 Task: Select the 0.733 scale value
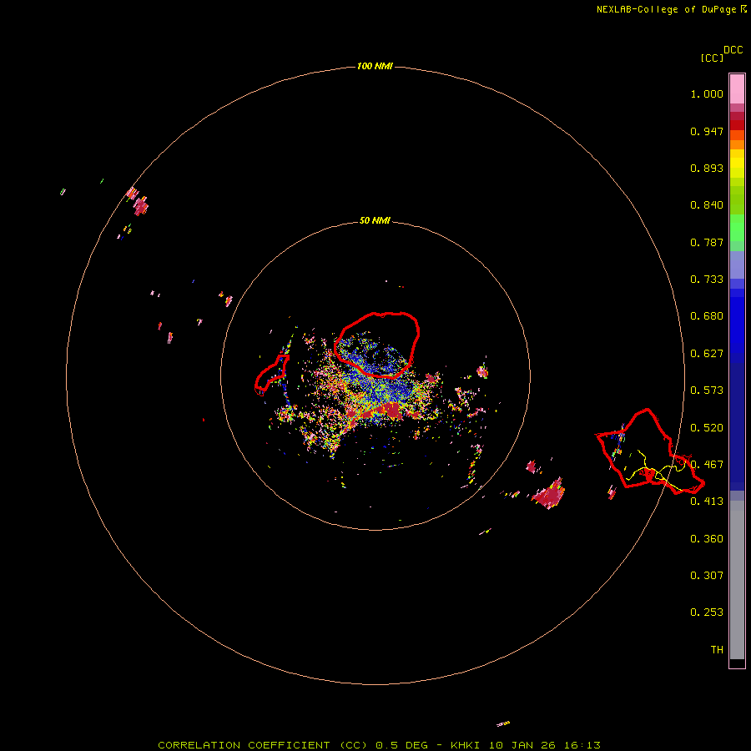[707, 280]
